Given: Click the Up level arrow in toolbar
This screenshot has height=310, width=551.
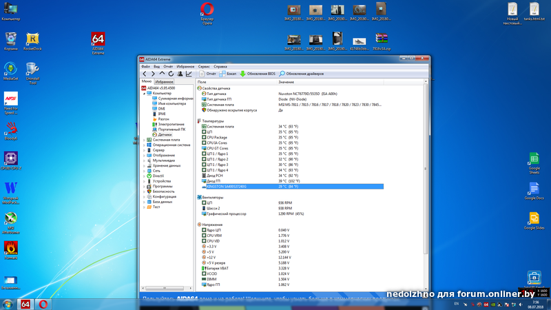Looking at the screenshot, I should 162,73.
